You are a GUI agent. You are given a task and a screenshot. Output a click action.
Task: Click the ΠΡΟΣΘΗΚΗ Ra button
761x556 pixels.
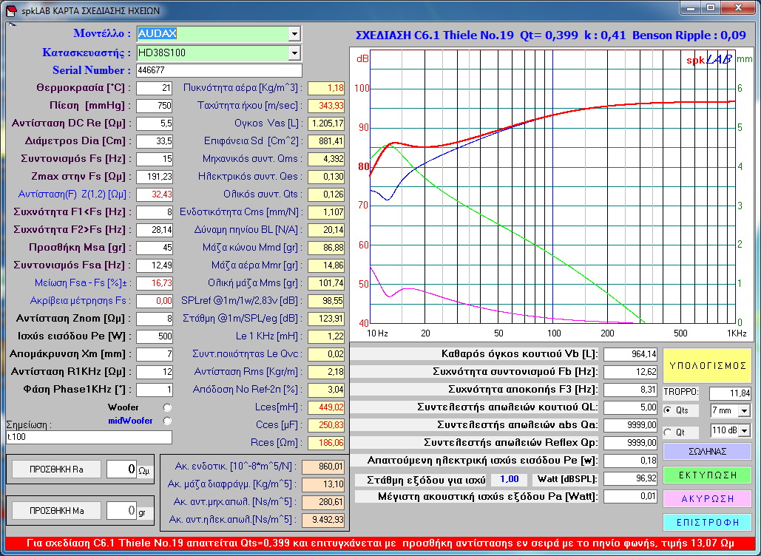56,469
